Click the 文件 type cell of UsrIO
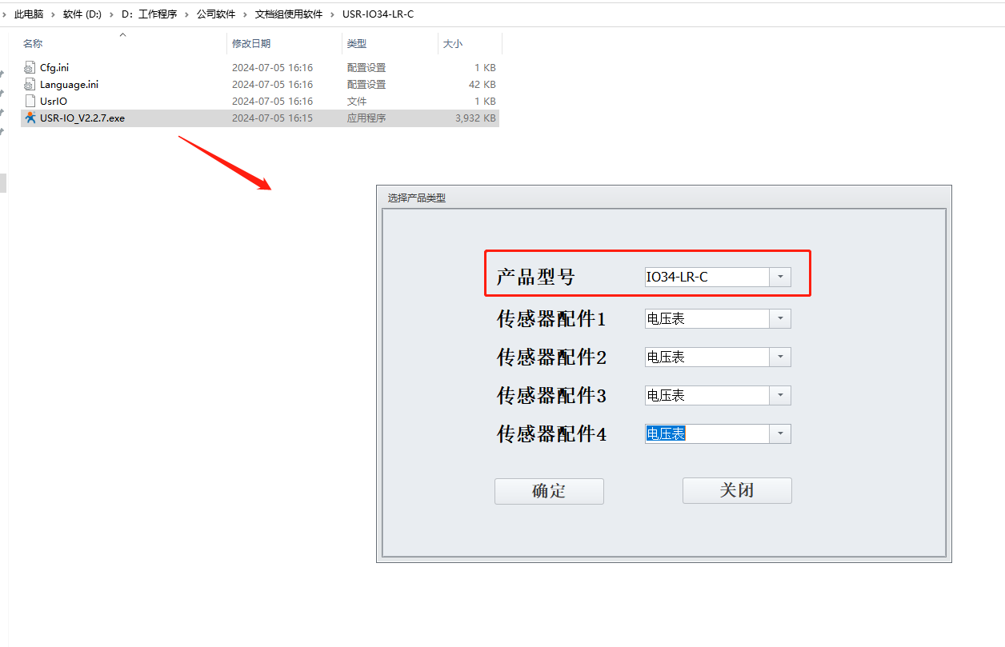 pos(357,102)
